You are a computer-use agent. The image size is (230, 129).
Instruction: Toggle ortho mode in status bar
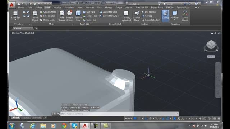coord(146,118)
